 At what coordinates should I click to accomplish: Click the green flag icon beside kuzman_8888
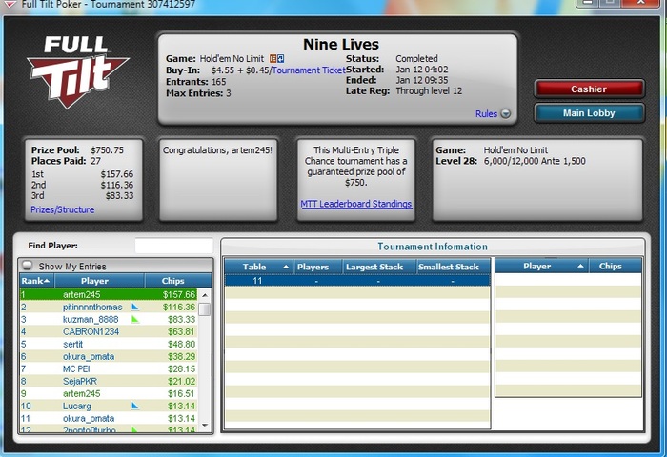[x=135, y=319]
